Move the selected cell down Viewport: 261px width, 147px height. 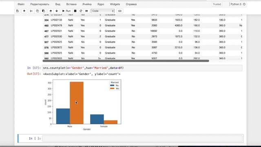coord(57,11)
